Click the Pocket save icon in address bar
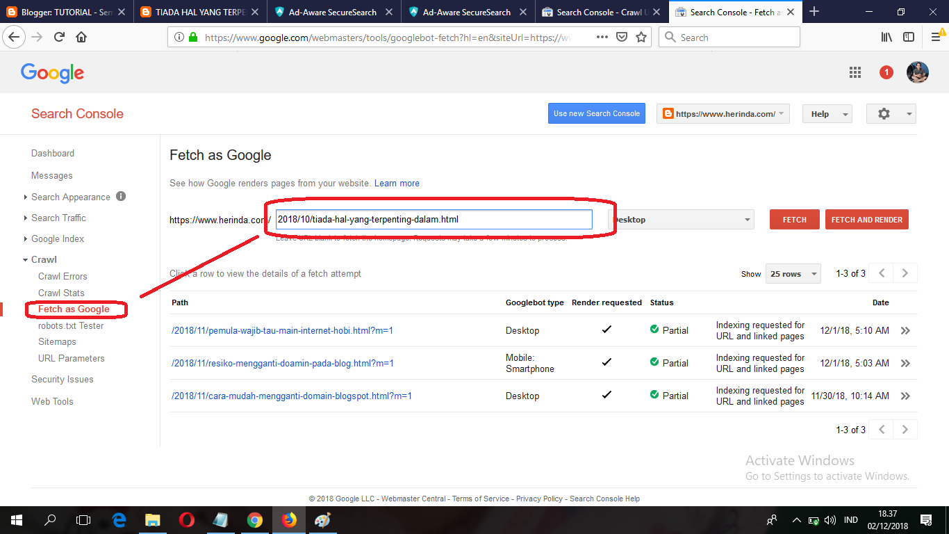 click(622, 38)
